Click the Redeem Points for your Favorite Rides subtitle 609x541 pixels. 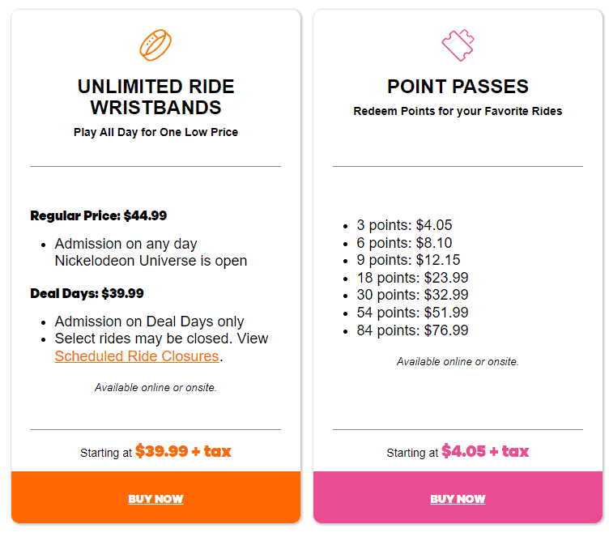point(458,111)
